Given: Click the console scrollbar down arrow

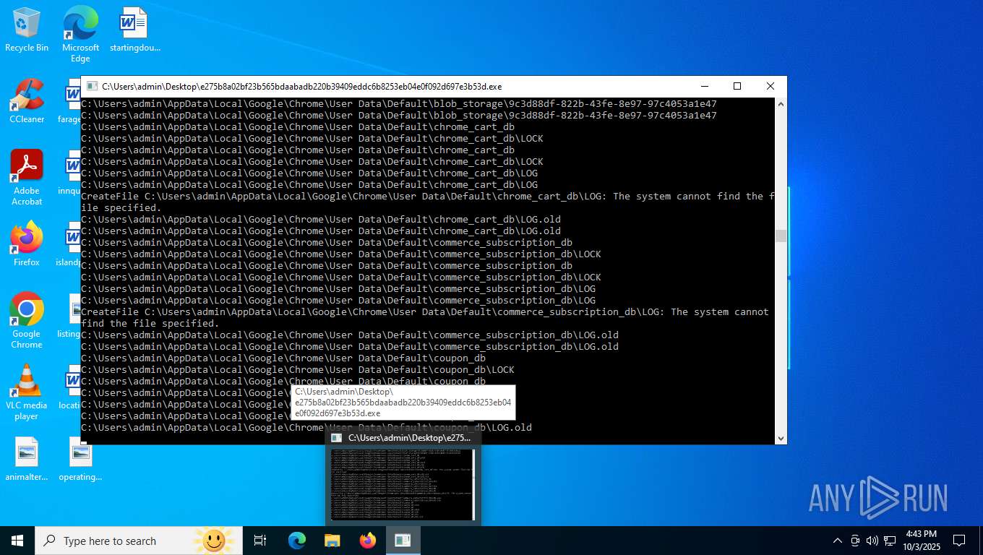Looking at the screenshot, I should pos(781,438).
